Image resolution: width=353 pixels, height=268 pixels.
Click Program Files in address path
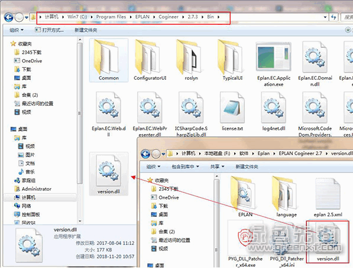click(111, 17)
